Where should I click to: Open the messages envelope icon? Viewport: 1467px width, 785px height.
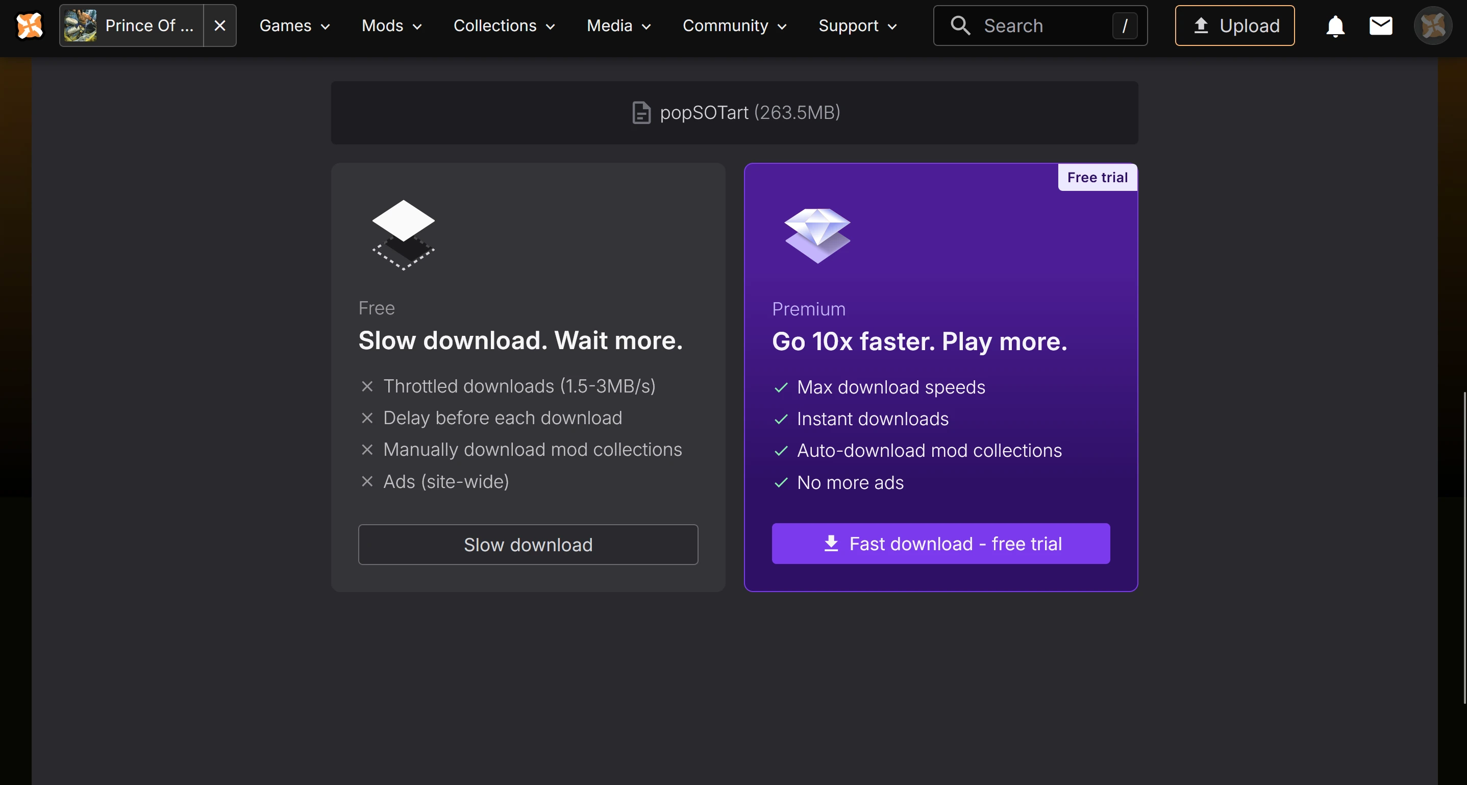coord(1380,26)
